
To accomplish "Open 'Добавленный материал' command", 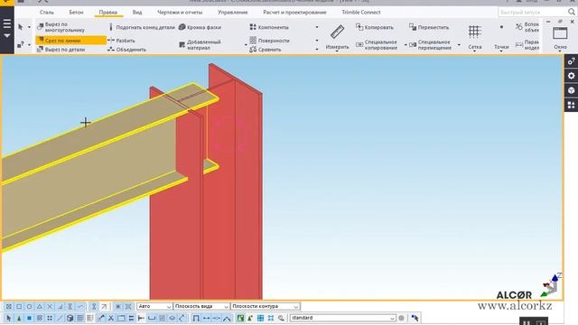I will 200,44.
